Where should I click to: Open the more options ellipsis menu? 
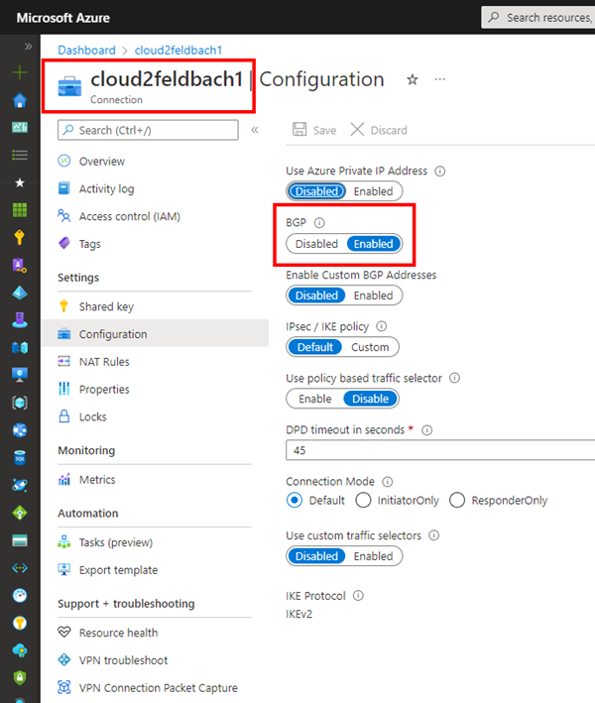tap(440, 79)
